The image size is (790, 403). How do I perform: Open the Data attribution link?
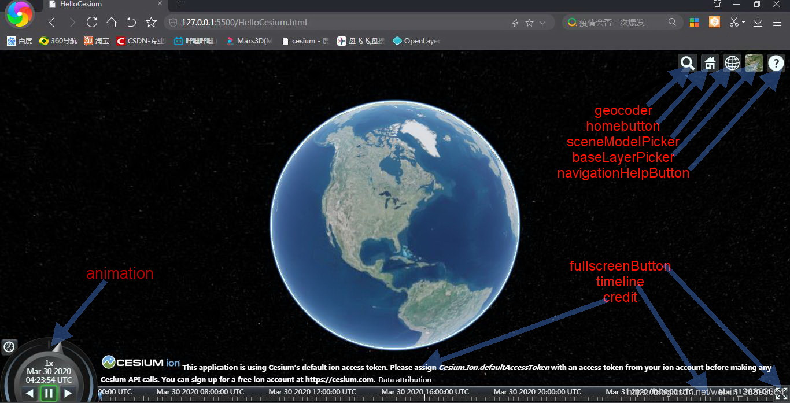click(405, 380)
